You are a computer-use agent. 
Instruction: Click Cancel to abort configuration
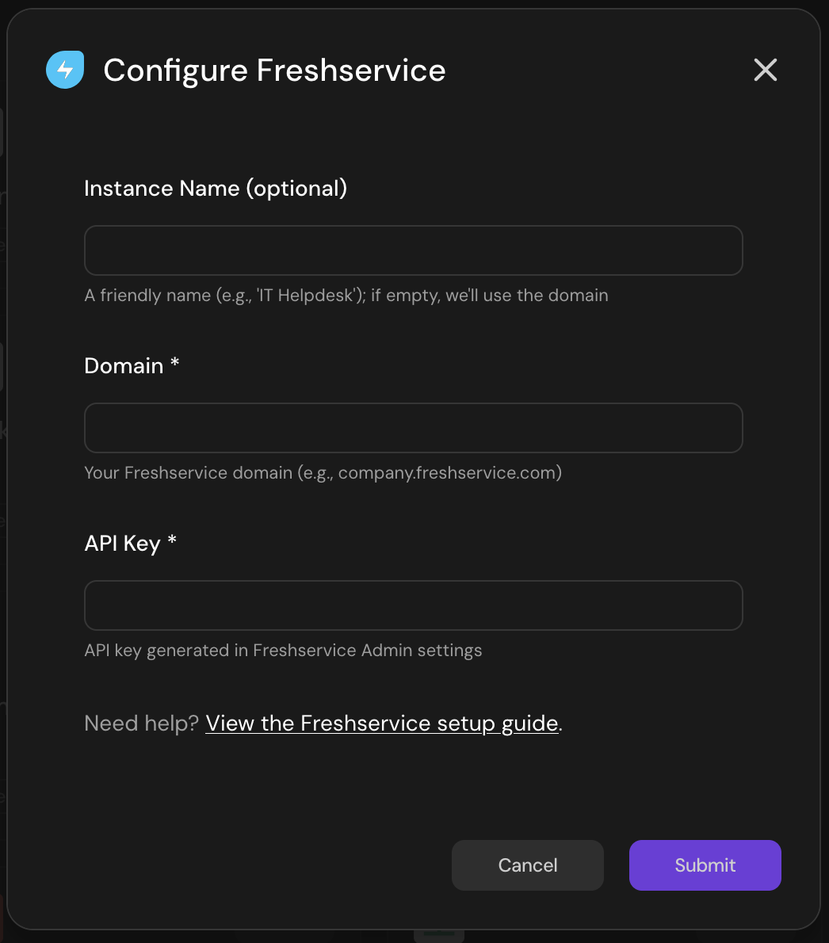527,865
